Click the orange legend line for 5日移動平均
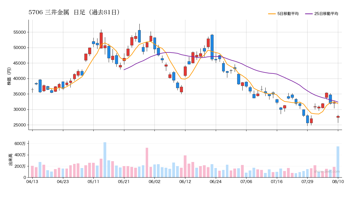 pos(272,14)
